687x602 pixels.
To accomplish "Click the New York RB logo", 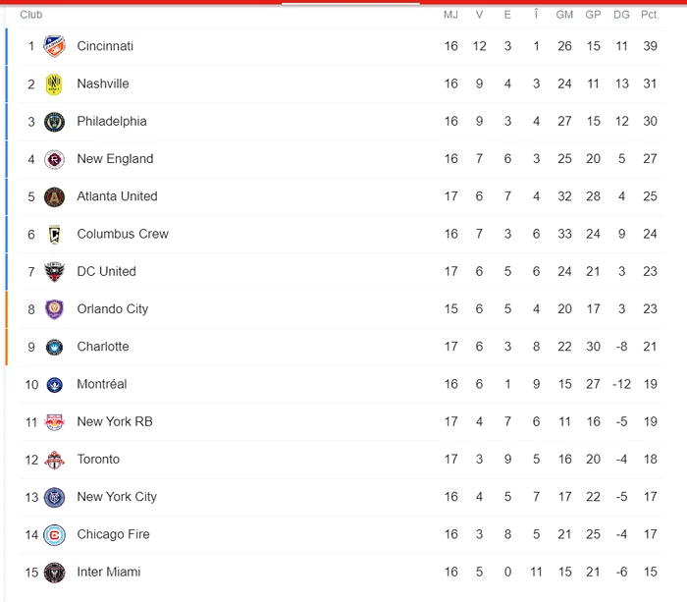I will point(54,422).
